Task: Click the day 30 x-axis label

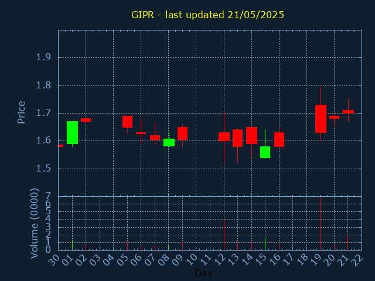Action: click(x=54, y=259)
